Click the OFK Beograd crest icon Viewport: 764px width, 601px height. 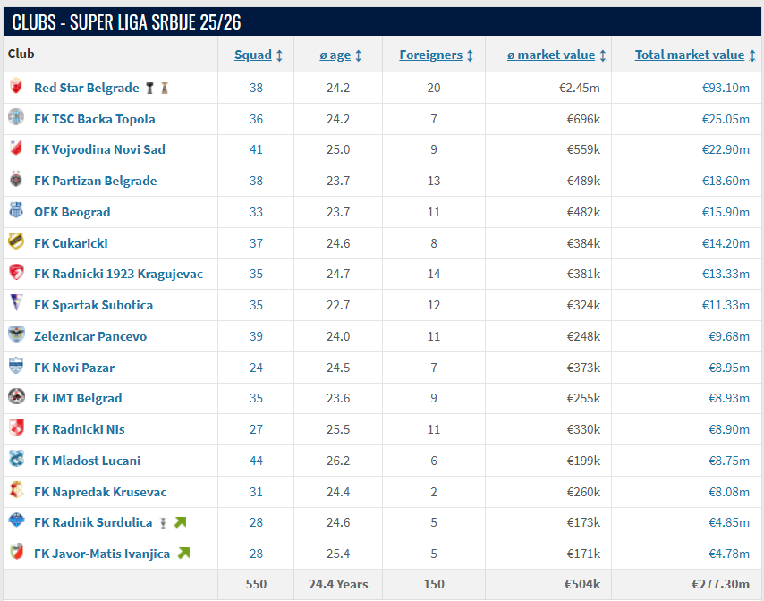[x=16, y=212]
